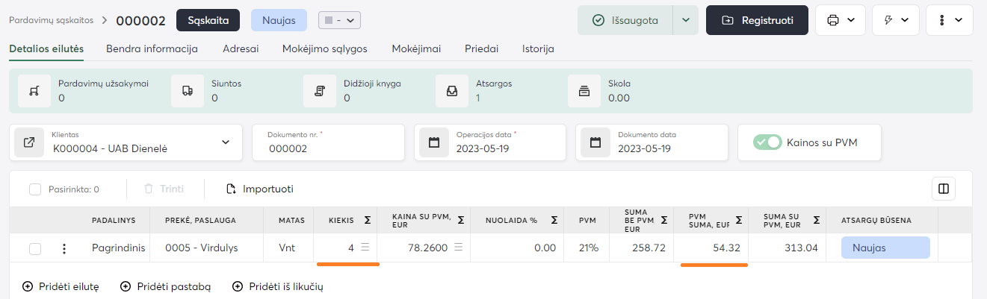
Task: Expand the Klientas dropdown
Action: point(226,142)
